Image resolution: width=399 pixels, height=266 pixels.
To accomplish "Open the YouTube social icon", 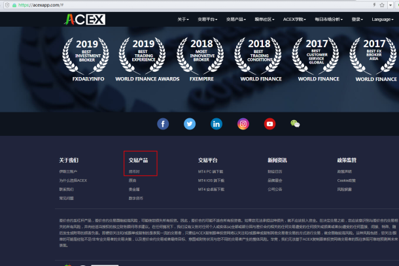I will pyautogui.click(x=269, y=124).
